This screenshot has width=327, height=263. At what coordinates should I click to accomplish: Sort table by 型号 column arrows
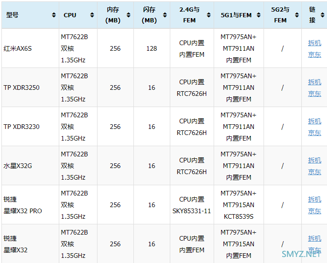click(54, 15)
